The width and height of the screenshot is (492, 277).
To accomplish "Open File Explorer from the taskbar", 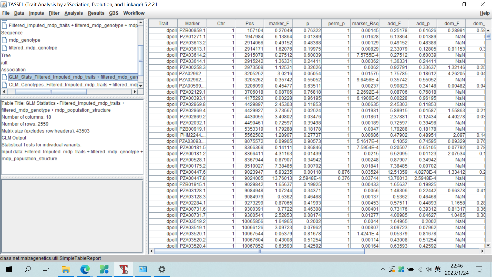I will pos(66,269).
